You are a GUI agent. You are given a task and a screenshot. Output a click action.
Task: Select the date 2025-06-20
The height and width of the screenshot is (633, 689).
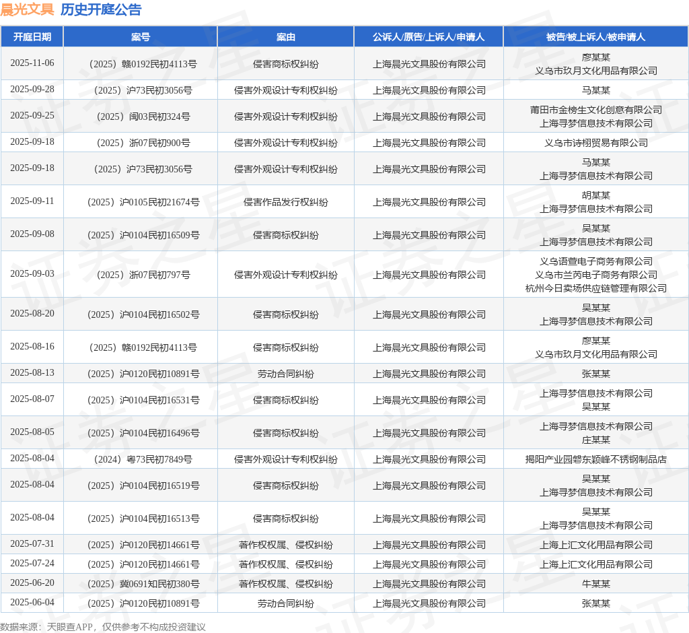pyautogui.click(x=32, y=583)
